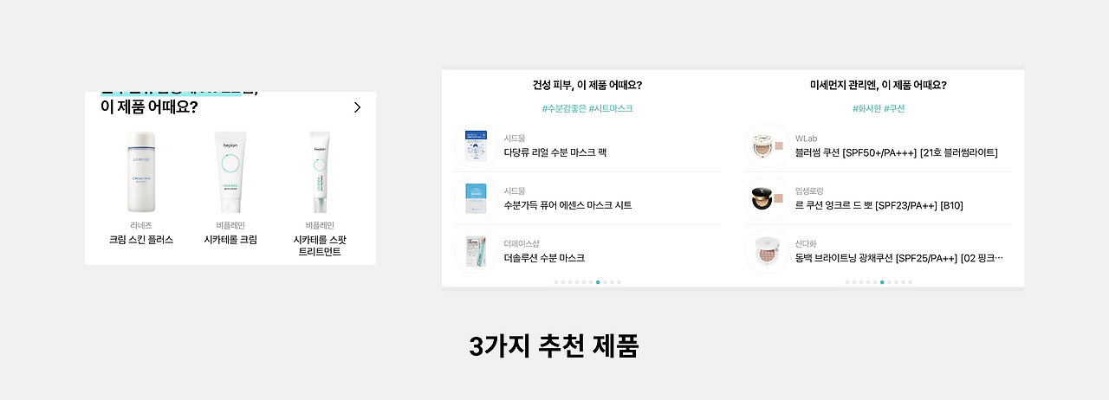Click the 수분가득 퓨어 에센스 마스크 시트 thumbnail icon
The width and height of the screenshot is (1109, 400).
476,198
